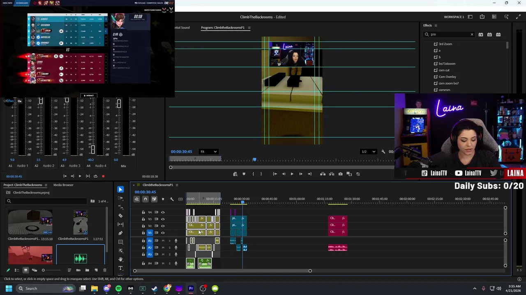This screenshot has height=295, width=526.
Task: Hide the V3 video track
Action: point(163,219)
